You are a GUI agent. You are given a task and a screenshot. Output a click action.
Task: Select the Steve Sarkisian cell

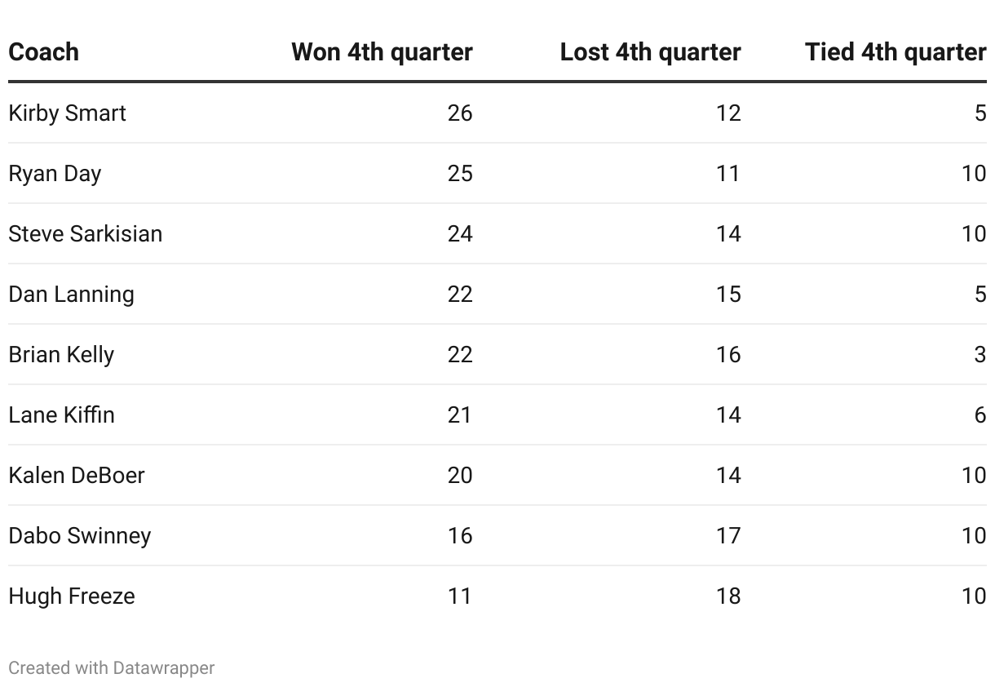[x=85, y=233]
